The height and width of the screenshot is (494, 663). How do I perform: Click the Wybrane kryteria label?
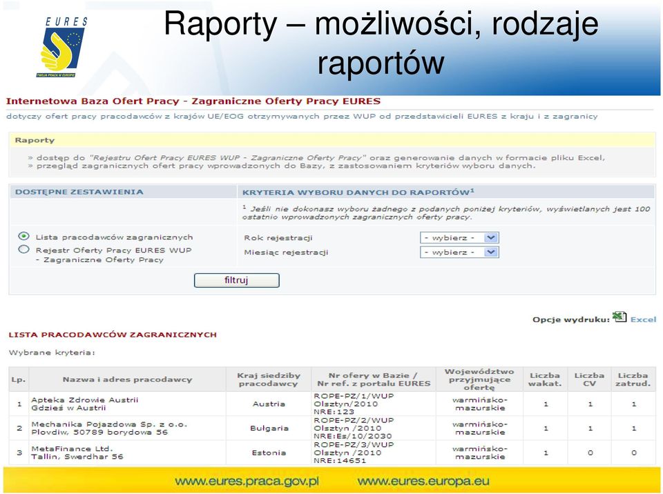[x=52, y=353]
